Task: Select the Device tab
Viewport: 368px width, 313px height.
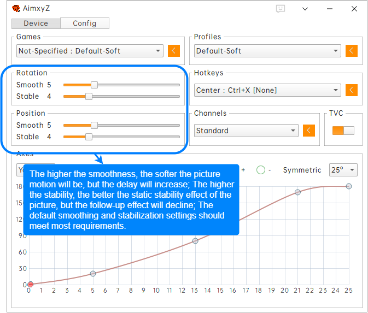Action: (36, 23)
